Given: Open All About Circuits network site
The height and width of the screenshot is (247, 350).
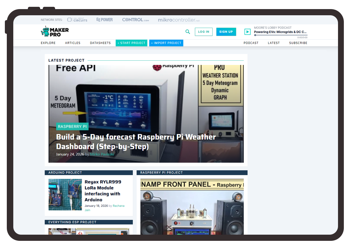Looking at the screenshot, I should tap(77, 20).
